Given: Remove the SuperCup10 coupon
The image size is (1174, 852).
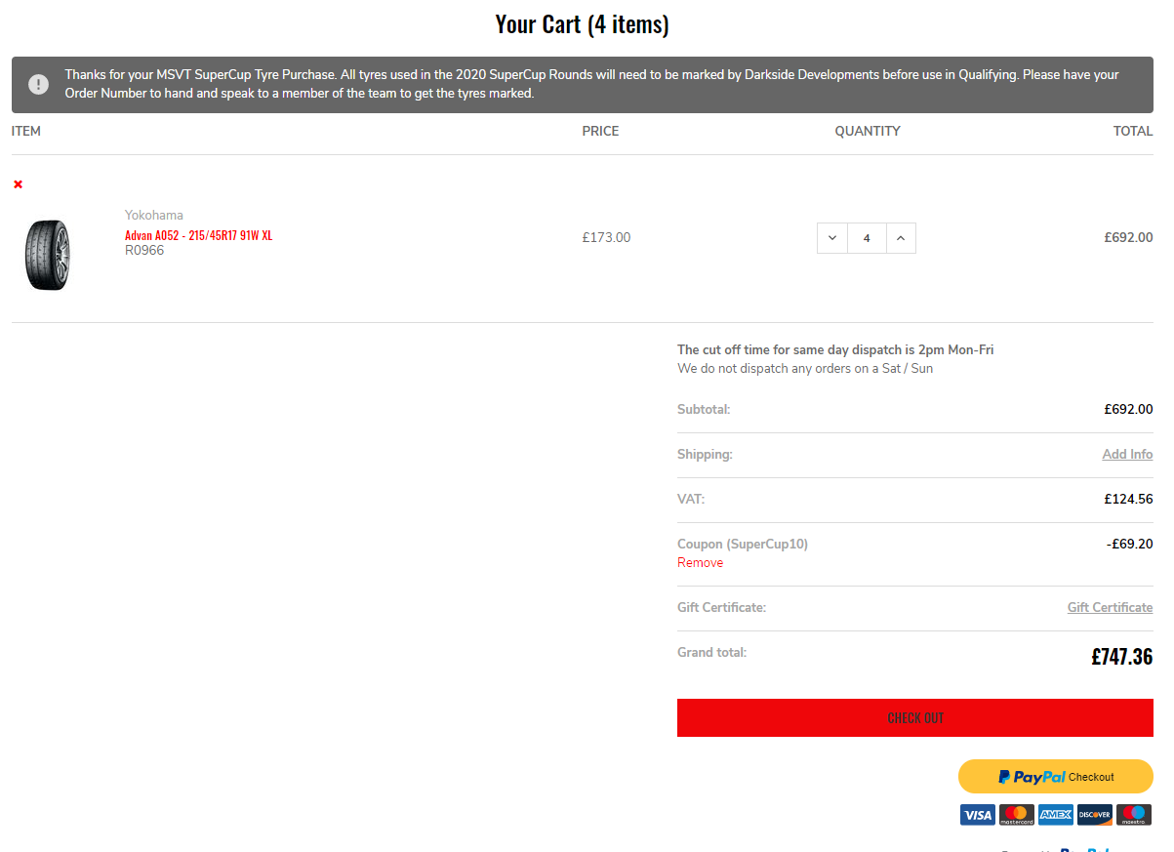Looking at the screenshot, I should coord(700,562).
